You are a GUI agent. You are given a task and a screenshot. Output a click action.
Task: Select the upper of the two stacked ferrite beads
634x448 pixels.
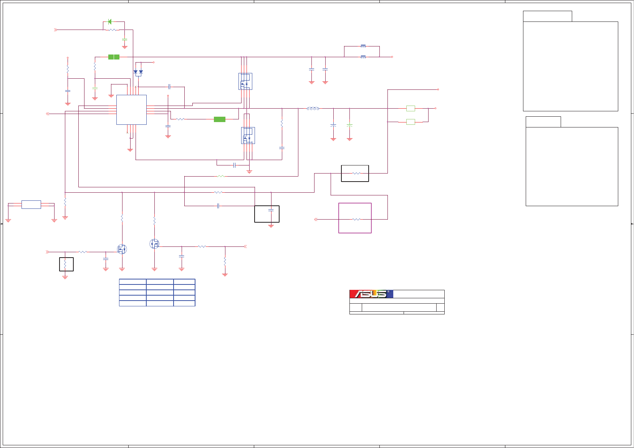click(x=363, y=46)
